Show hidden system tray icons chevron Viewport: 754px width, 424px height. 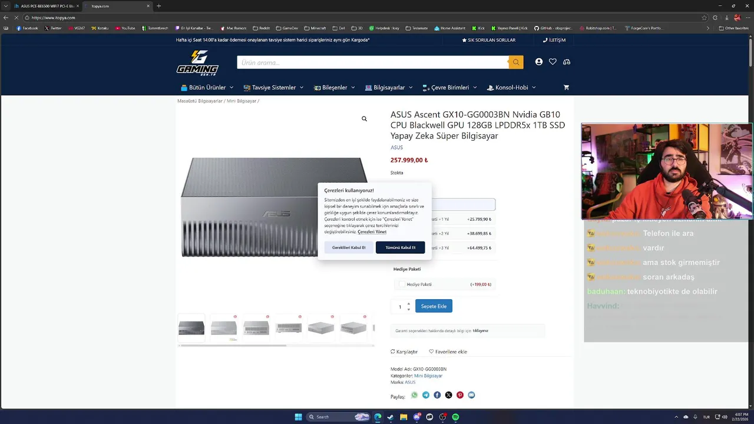pos(676,417)
